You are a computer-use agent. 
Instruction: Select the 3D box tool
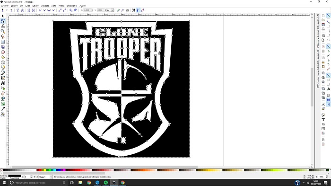(x=3, y=47)
